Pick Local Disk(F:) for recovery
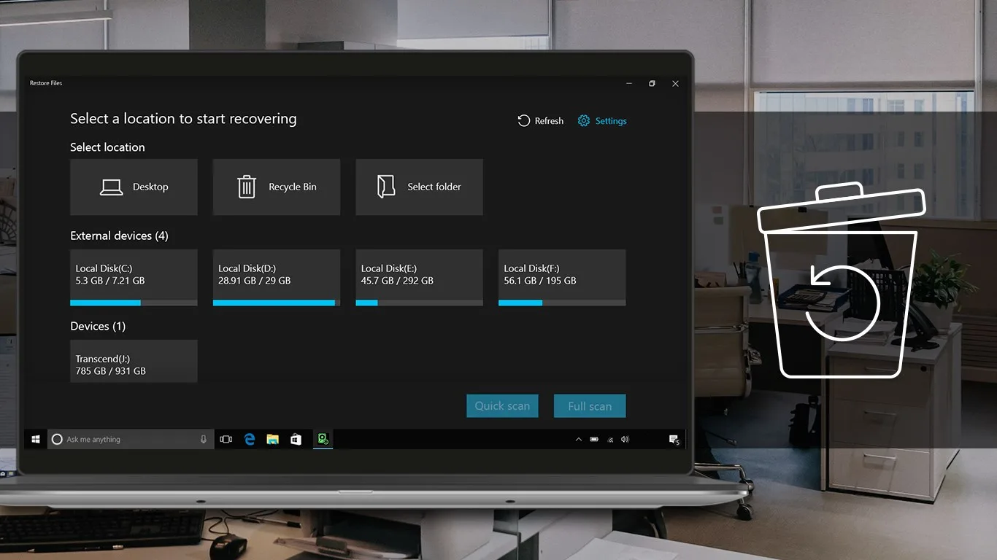The image size is (997, 560). [x=562, y=278]
